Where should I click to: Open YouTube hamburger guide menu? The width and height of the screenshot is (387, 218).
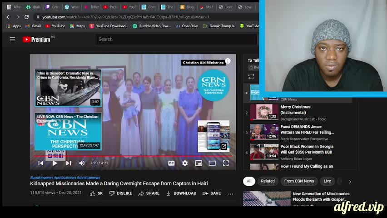coord(12,39)
